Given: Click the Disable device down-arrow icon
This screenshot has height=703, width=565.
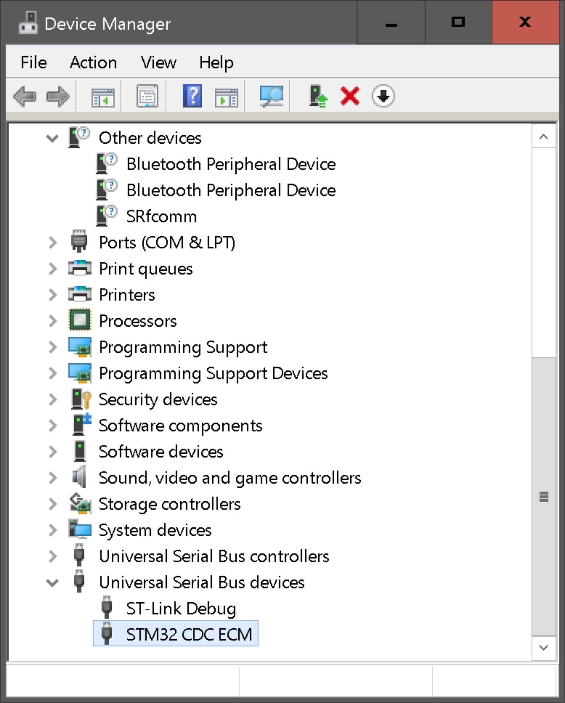Looking at the screenshot, I should 382,96.
